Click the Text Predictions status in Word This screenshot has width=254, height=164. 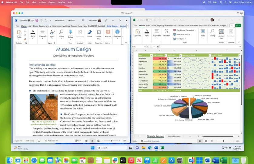coord(51,141)
